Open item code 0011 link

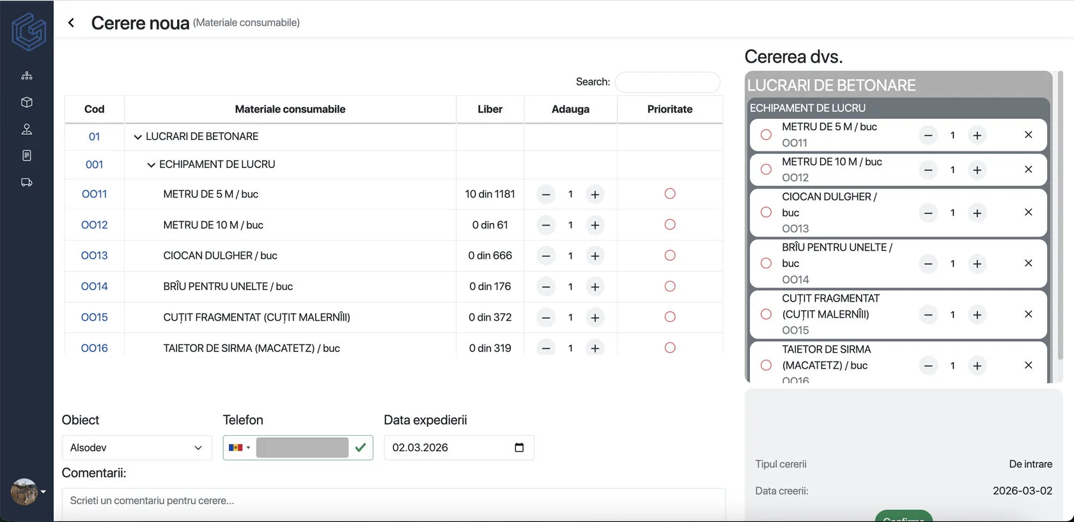tap(94, 194)
